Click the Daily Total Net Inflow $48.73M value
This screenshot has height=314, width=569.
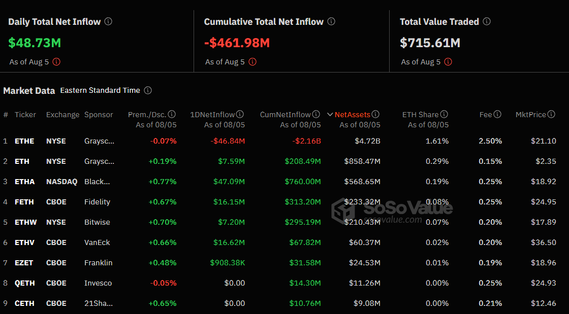pos(35,43)
